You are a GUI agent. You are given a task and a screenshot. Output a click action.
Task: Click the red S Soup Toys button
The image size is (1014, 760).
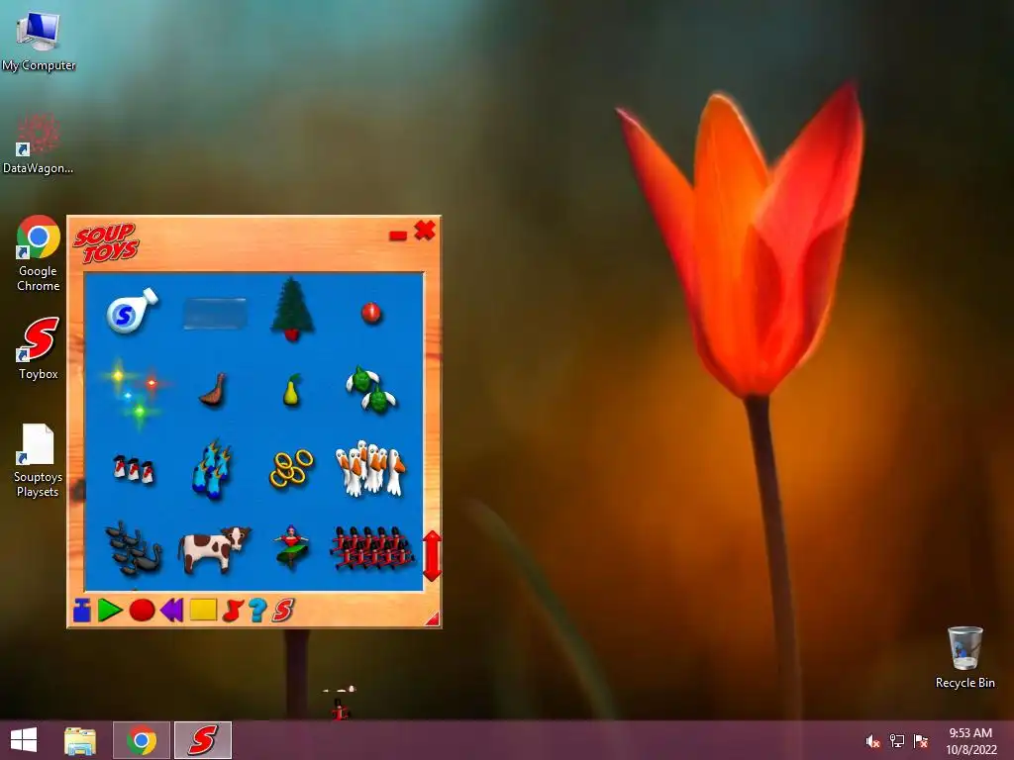(x=282, y=610)
